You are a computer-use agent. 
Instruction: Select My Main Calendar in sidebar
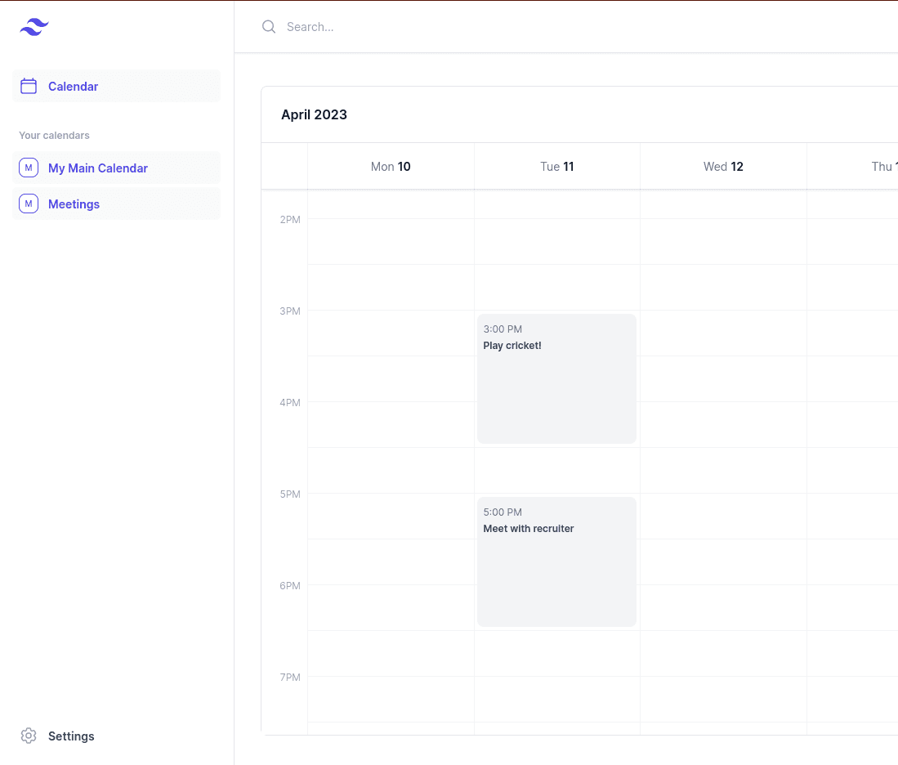(98, 168)
